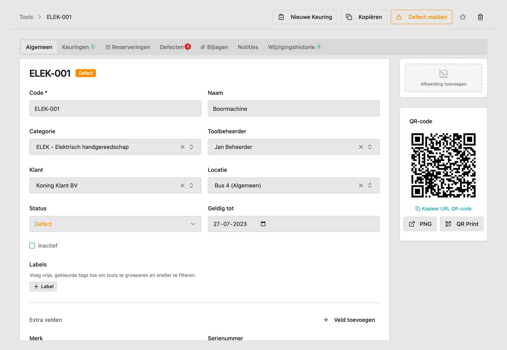507x350 pixels.
Task: Clear the Categorie selection with X
Action: (182, 147)
